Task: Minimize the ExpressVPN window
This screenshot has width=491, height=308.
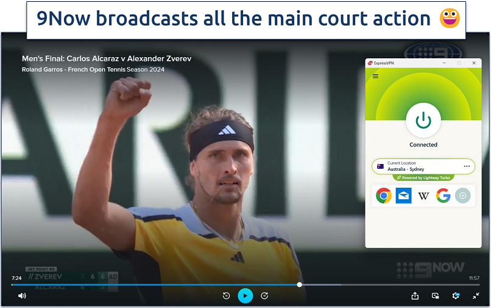Action: pos(444,63)
